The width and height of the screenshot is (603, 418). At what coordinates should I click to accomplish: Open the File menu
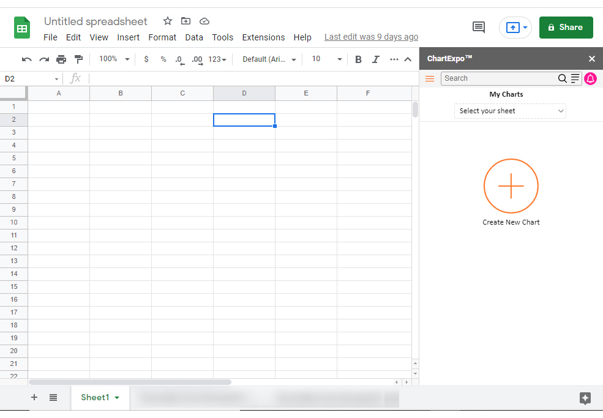pyautogui.click(x=50, y=37)
